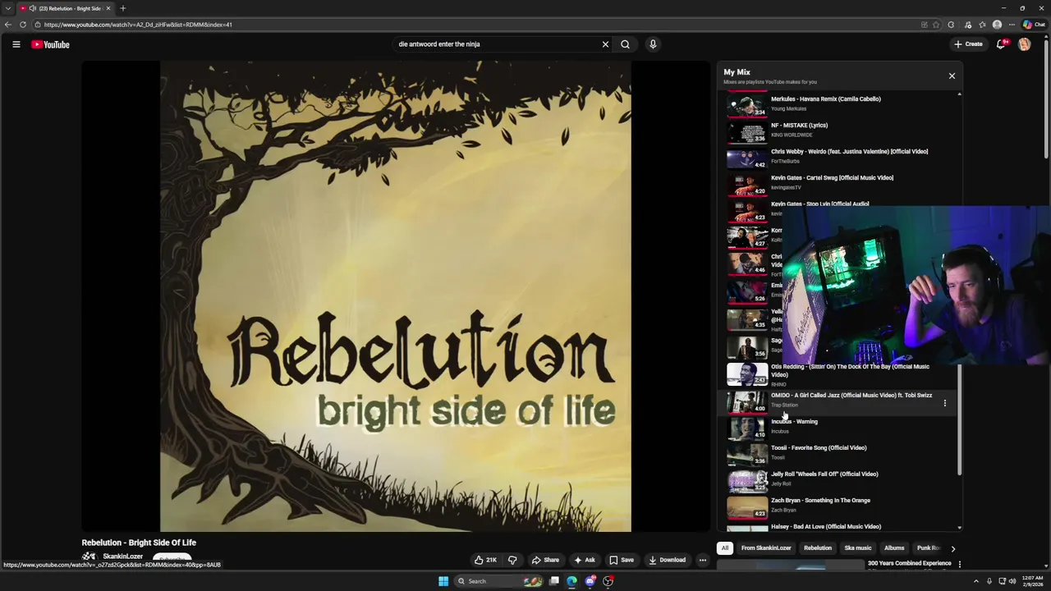1051x591 pixels.
Task: Open the tab actions dropdown arrow
Action: pyautogui.click(x=8, y=8)
